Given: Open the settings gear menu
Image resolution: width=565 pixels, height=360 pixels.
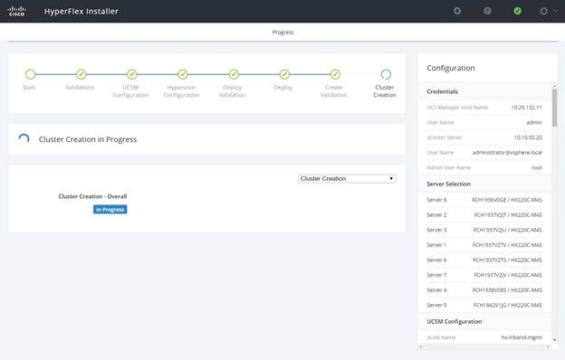Looking at the screenshot, I should pyautogui.click(x=544, y=11).
